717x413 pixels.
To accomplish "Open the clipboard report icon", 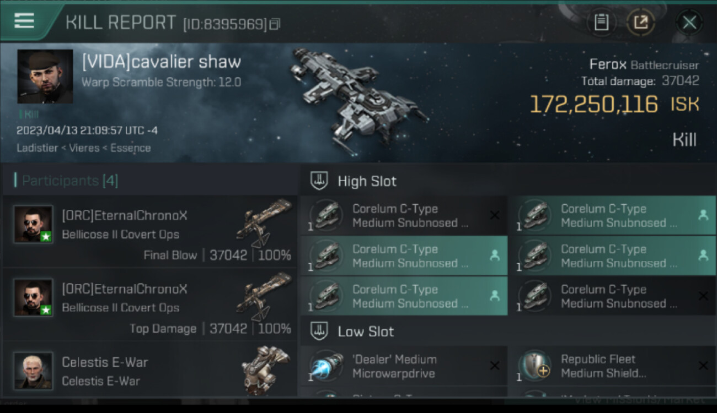I will pos(601,22).
